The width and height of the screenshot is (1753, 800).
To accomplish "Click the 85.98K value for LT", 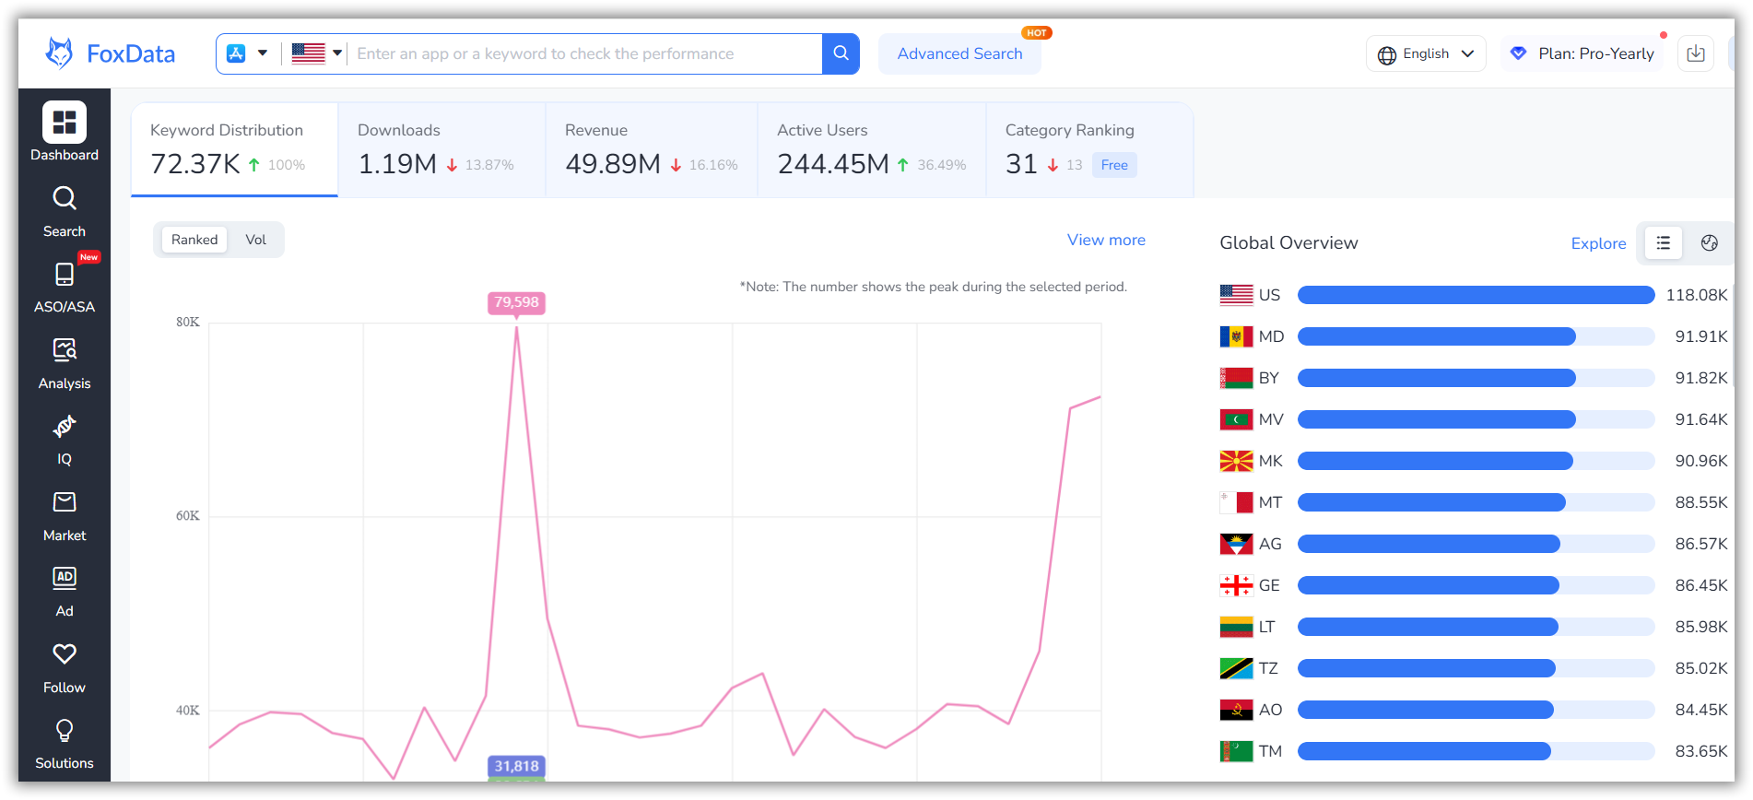I will 1700,627.
